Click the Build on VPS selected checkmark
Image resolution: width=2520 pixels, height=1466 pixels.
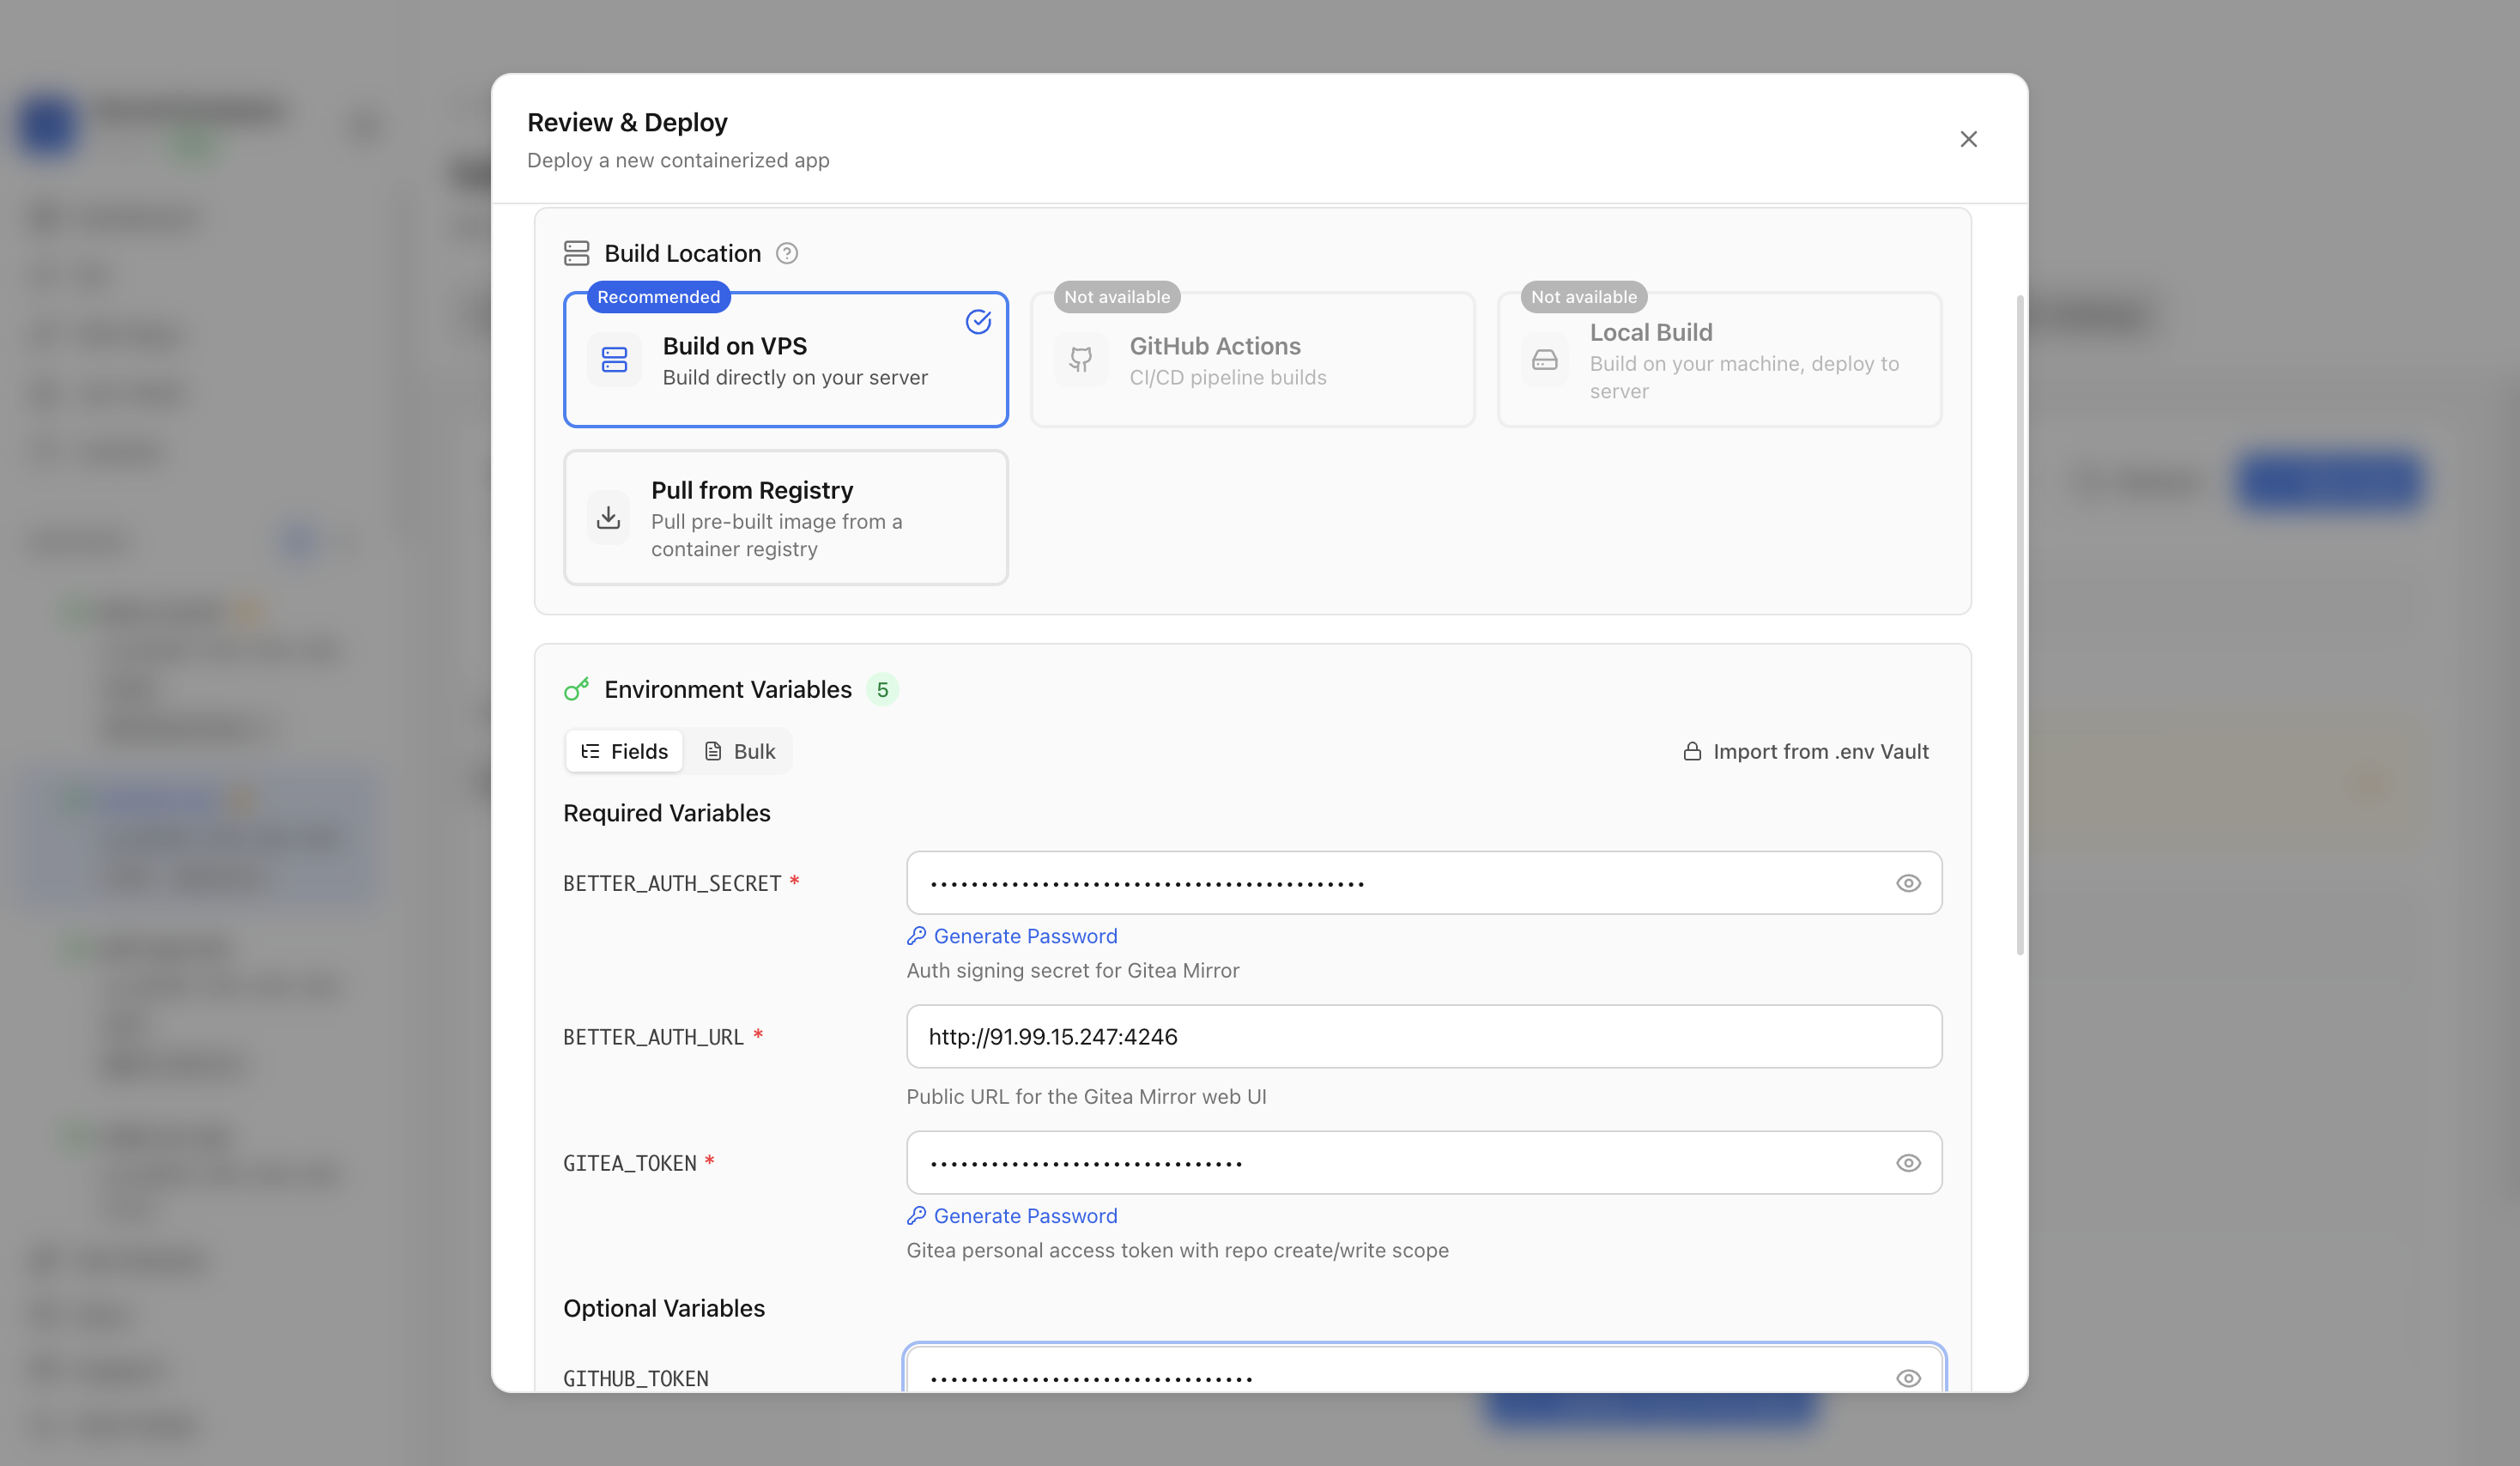tap(978, 322)
